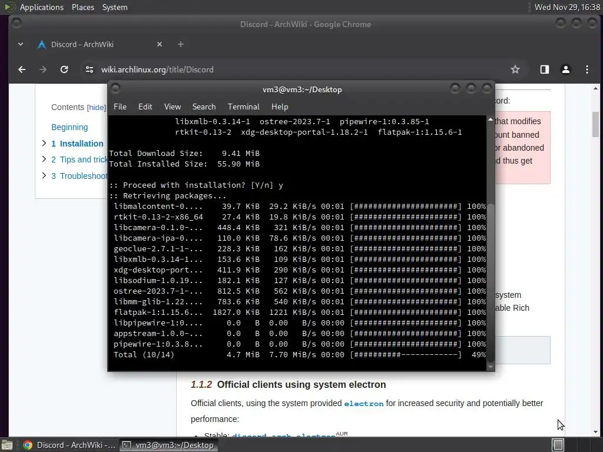Screen dimensions: 603x452
Task: Open the terminal Search menu
Action: (204, 107)
